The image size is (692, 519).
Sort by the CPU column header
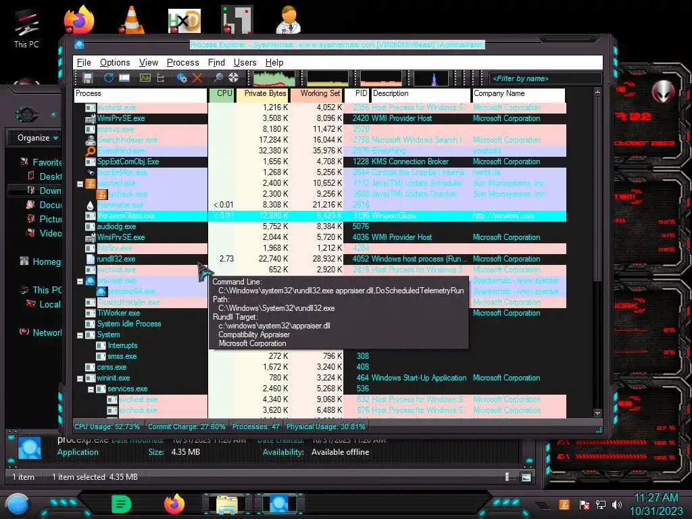(x=222, y=95)
